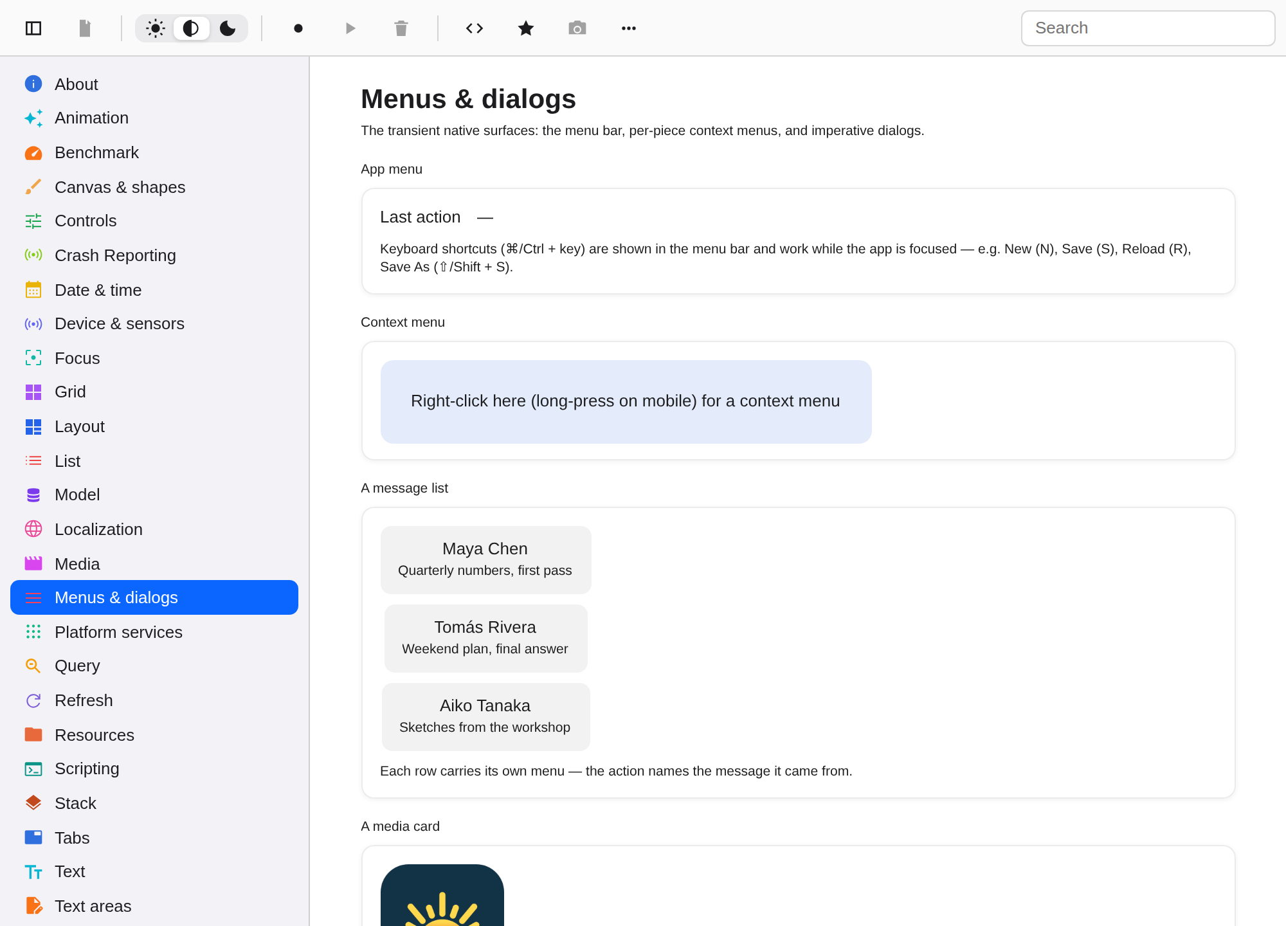Select the Tomás Rivera message row
Screen dimensions: 1286x926
coord(485,639)
